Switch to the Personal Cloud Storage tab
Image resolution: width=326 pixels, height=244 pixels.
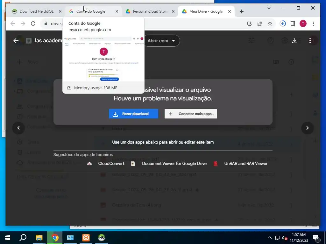coord(150,11)
